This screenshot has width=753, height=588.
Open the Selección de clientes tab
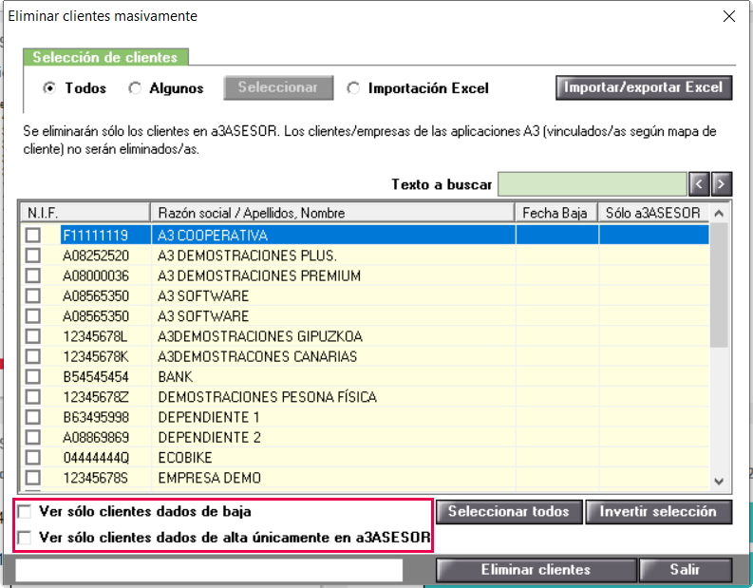coord(105,57)
